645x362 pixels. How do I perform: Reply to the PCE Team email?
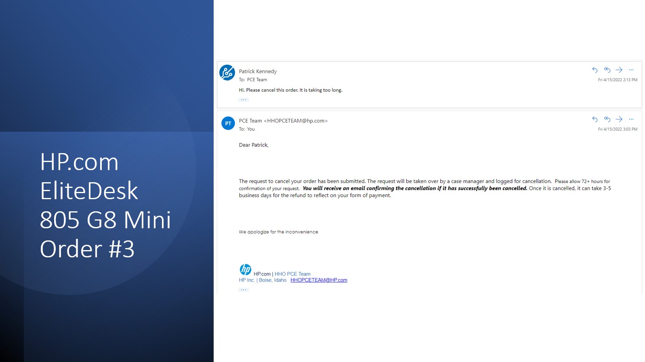(x=595, y=119)
